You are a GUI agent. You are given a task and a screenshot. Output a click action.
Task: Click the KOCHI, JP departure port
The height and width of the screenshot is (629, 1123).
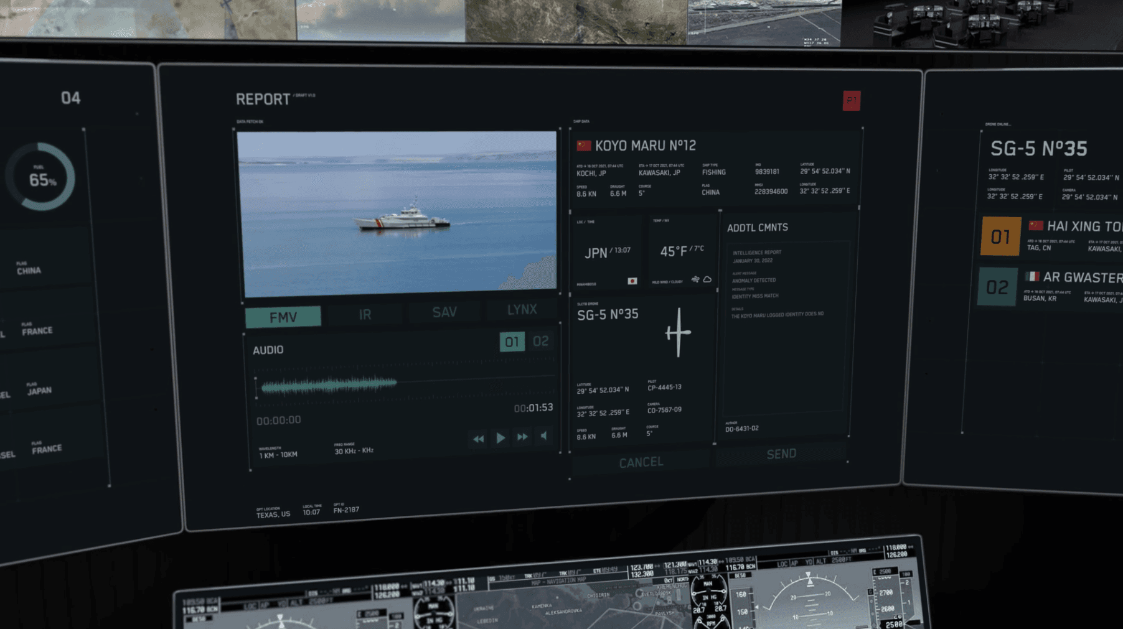591,174
